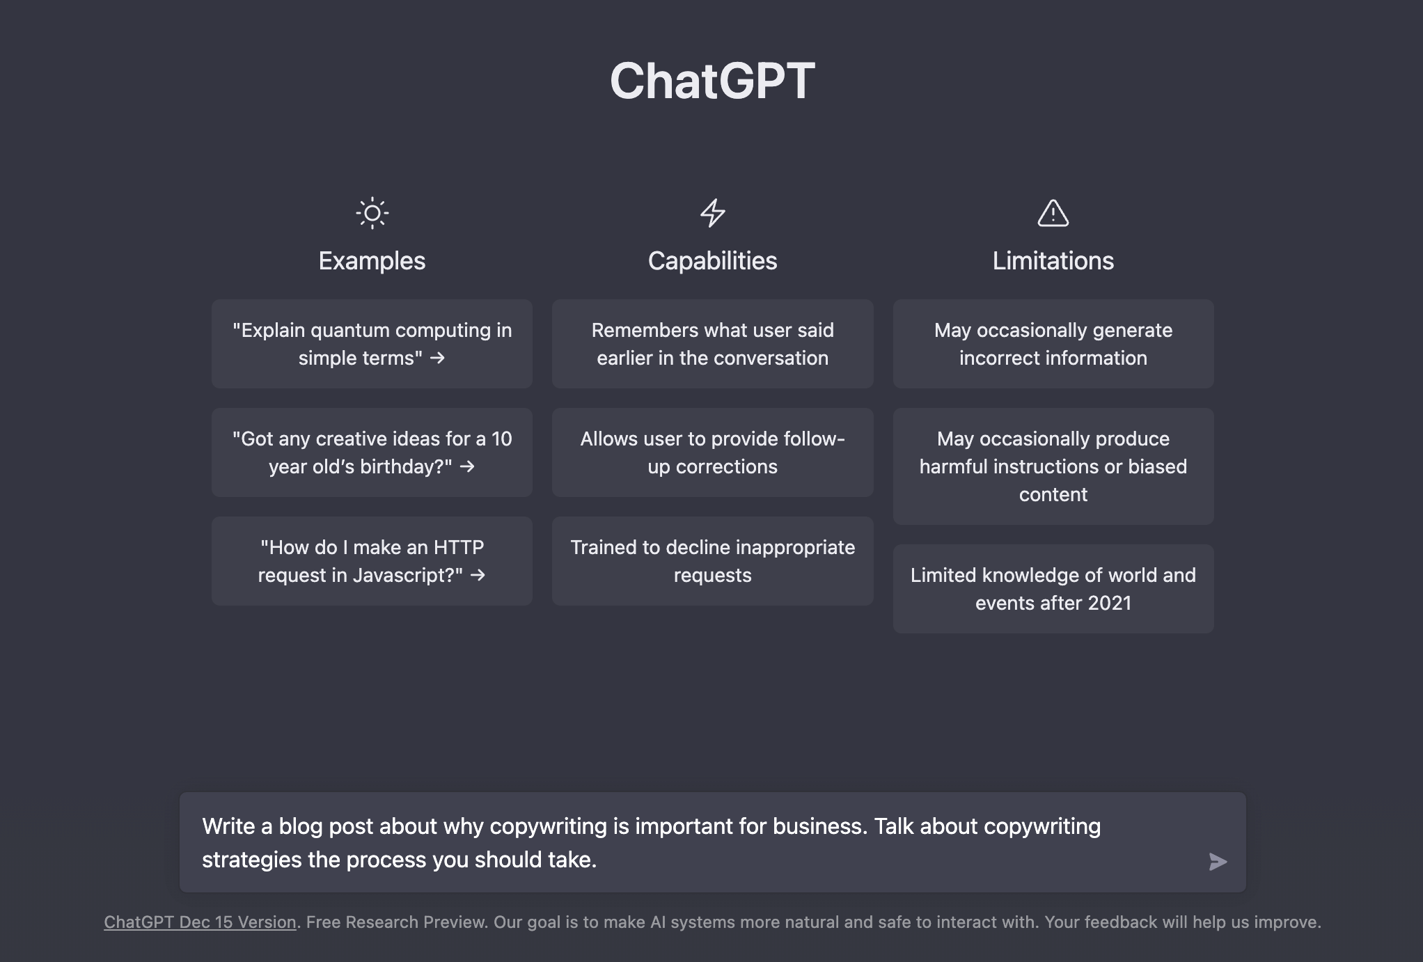This screenshot has height=962, width=1423.
Task: Click 'Trained to decline inappropriate requests' card
Action: pos(712,560)
